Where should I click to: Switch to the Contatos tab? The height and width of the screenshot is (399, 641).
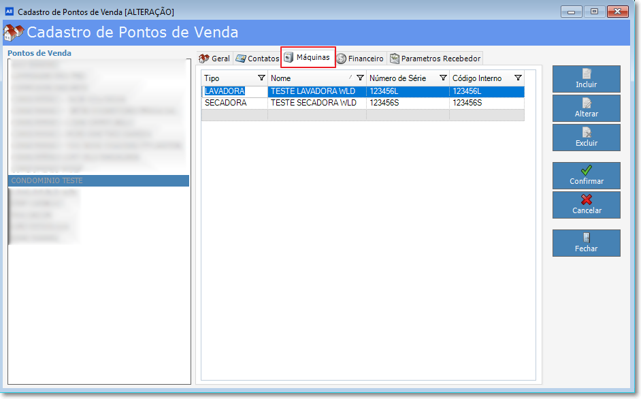tap(257, 59)
